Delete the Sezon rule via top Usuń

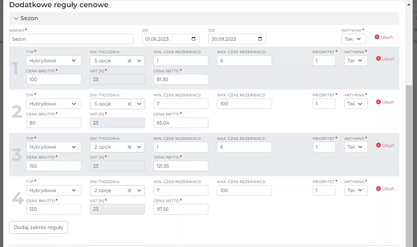click(x=384, y=37)
